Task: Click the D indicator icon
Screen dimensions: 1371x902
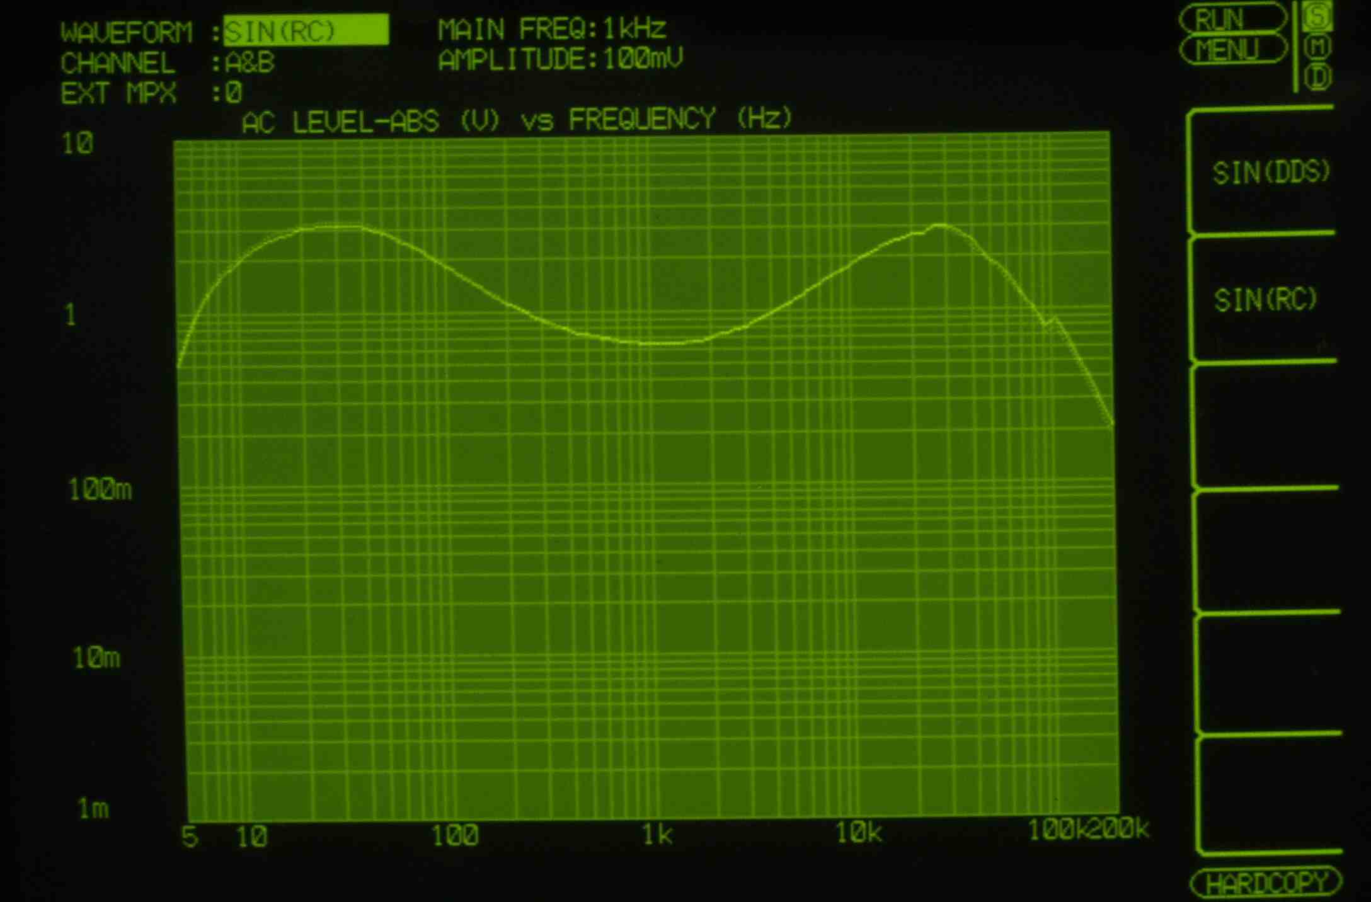Action: click(1319, 77)
